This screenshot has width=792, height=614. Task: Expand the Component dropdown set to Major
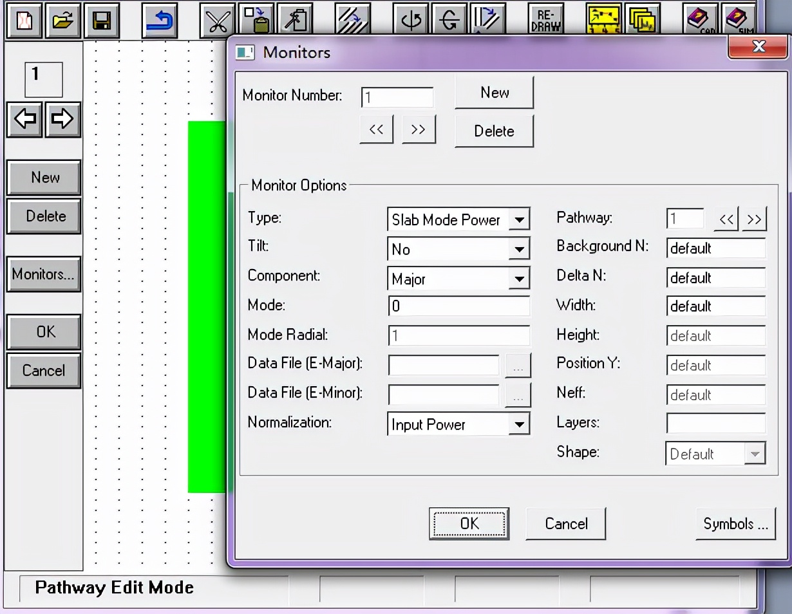point(519,279)
